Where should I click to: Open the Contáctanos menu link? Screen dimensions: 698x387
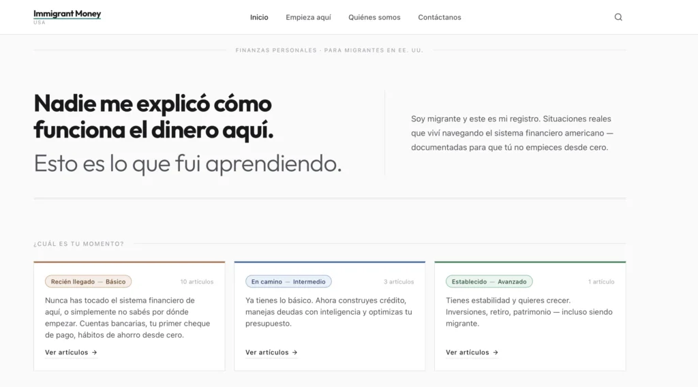coord(440,17)
